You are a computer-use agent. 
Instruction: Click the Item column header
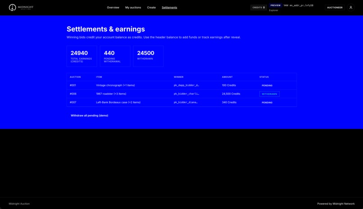coord(99,77)
